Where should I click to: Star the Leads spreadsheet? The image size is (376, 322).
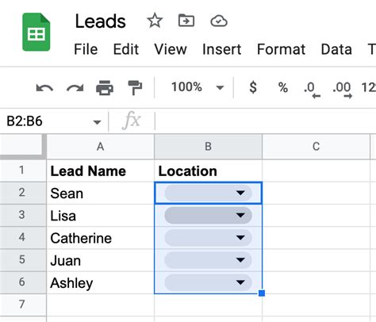click(x=155, y=21)
